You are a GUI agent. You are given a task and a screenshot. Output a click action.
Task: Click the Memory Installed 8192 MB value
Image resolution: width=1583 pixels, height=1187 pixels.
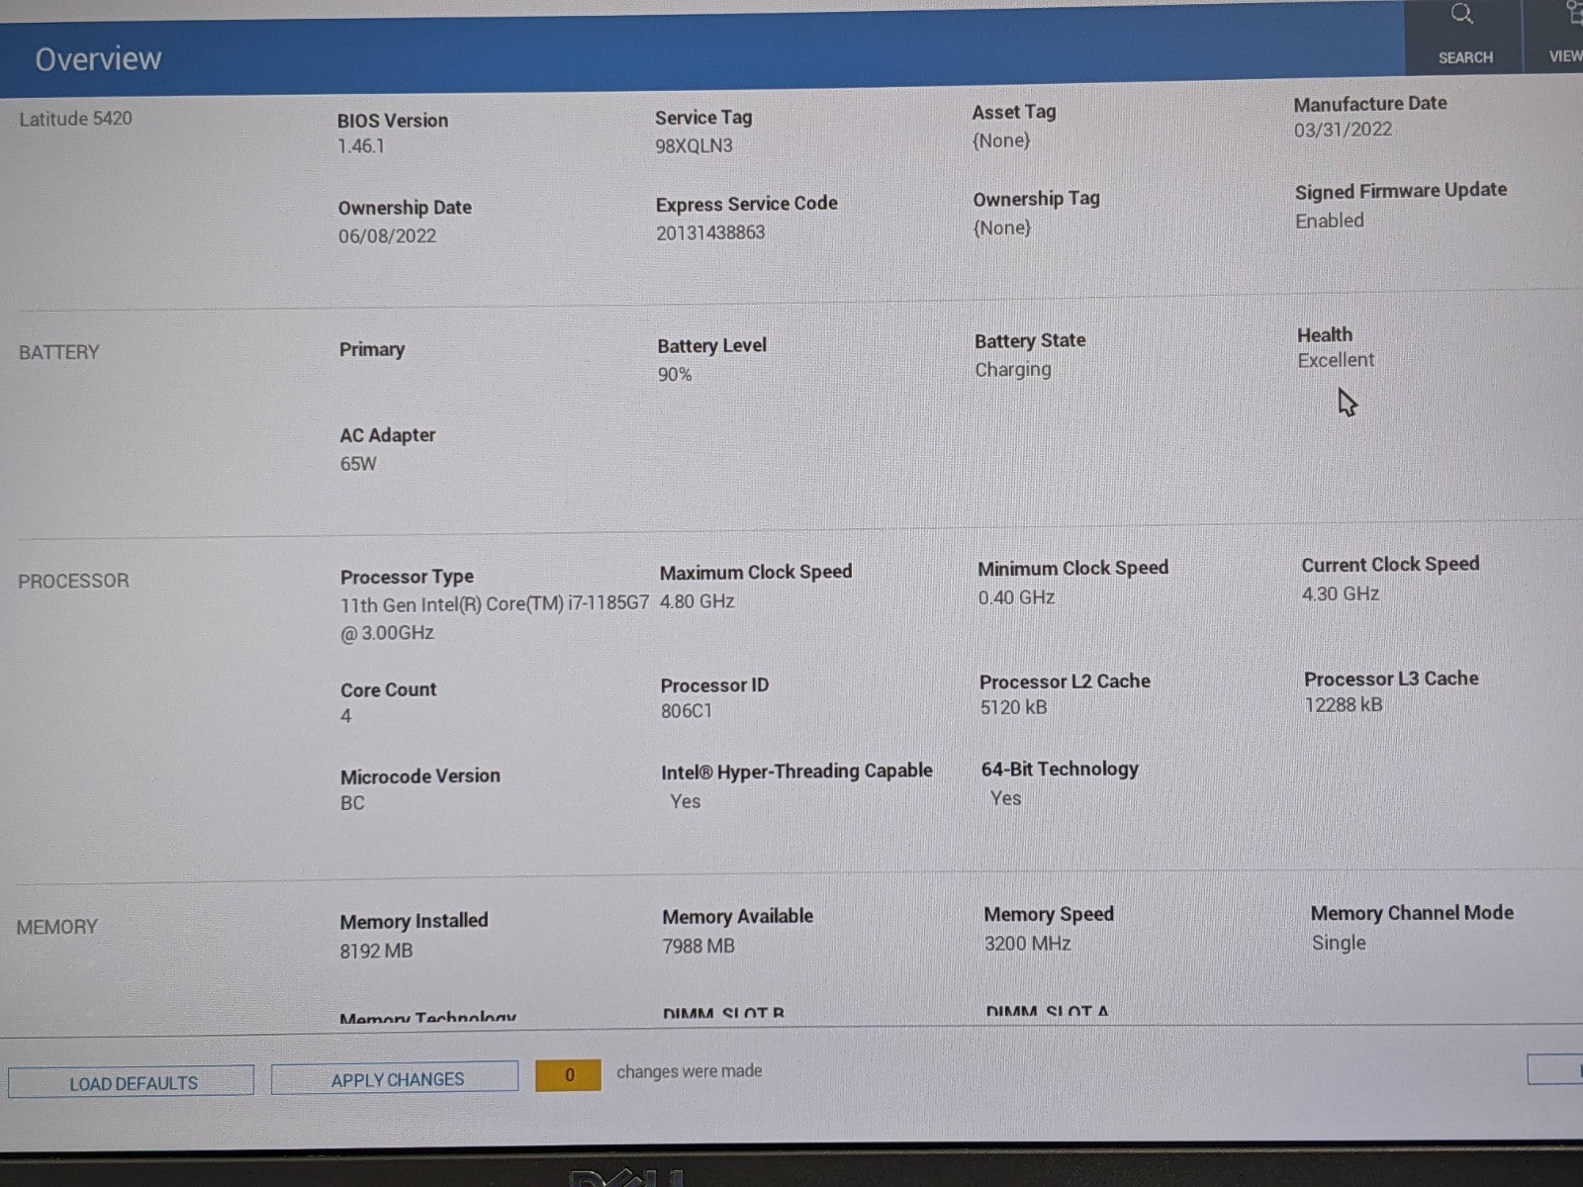376,951
